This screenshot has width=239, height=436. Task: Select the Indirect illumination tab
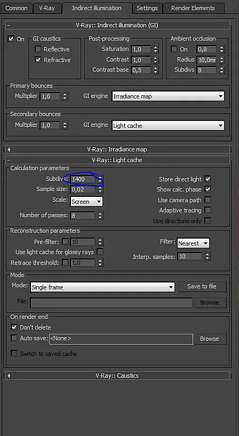[97, 8]
